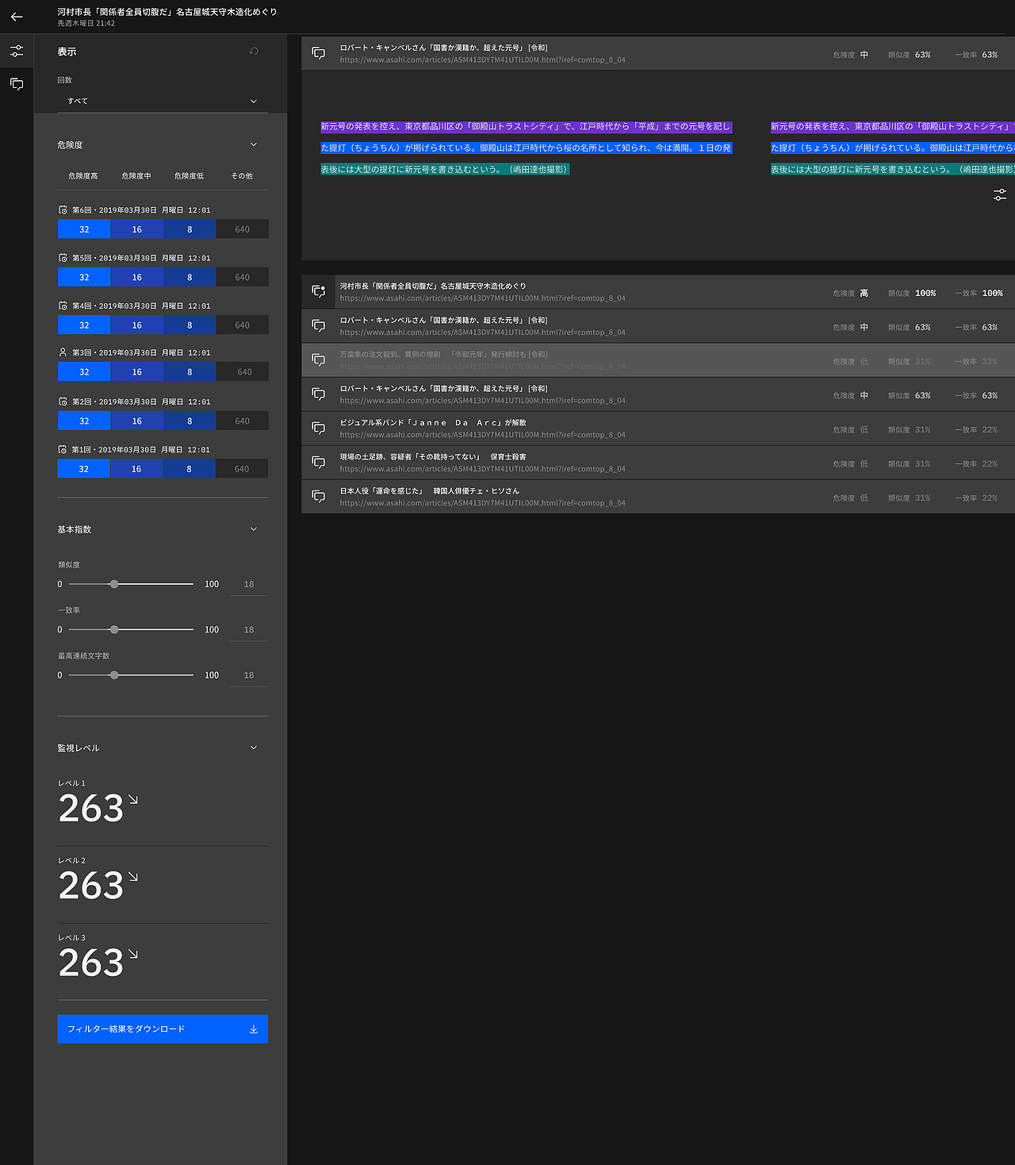The width and height of the screenshot is (1015, 1165).
Task: Click the blue highlighted line in right comparison text
Action: [893, 148]
